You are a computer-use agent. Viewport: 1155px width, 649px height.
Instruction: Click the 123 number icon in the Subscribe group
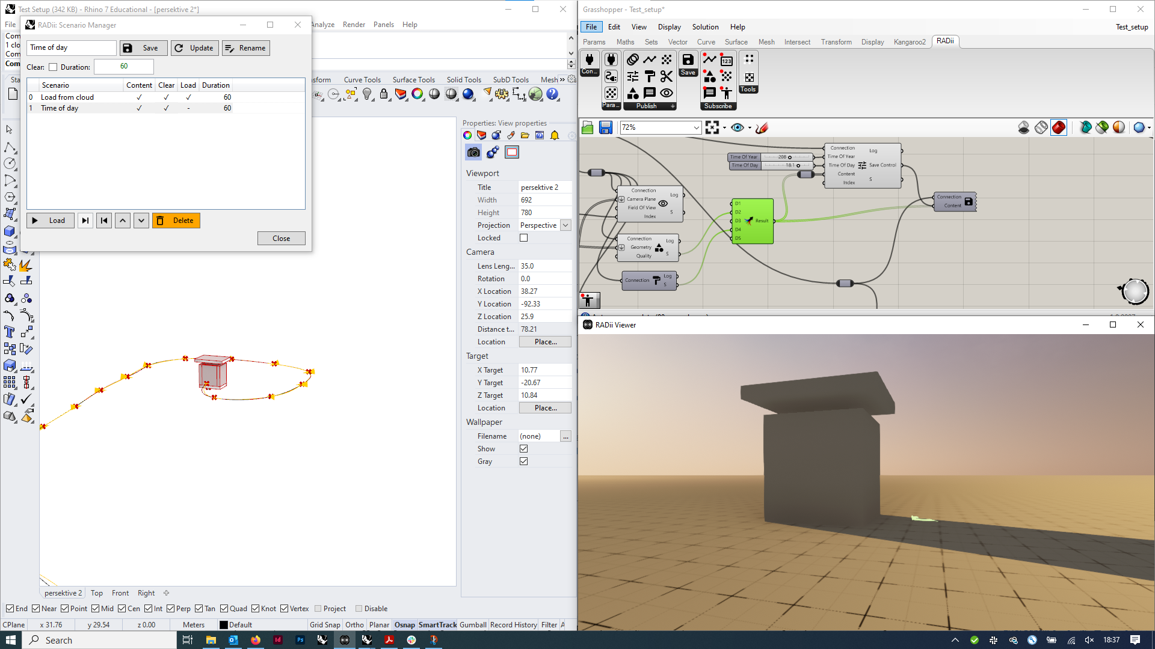pos(727,59)
